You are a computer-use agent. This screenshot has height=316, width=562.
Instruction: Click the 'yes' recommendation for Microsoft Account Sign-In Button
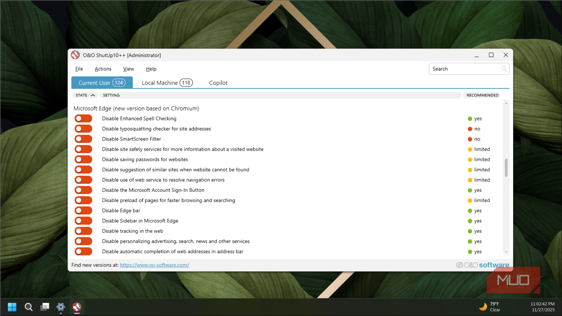pos(478,190)
